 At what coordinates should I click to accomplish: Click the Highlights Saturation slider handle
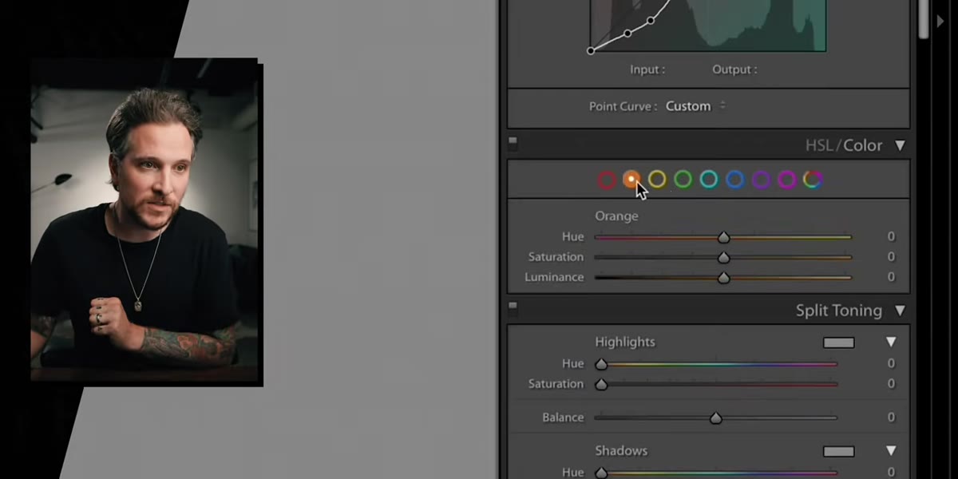pos(601,384)
